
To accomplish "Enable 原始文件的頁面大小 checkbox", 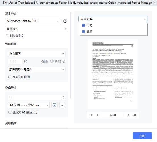I will (x=10, y=112).
